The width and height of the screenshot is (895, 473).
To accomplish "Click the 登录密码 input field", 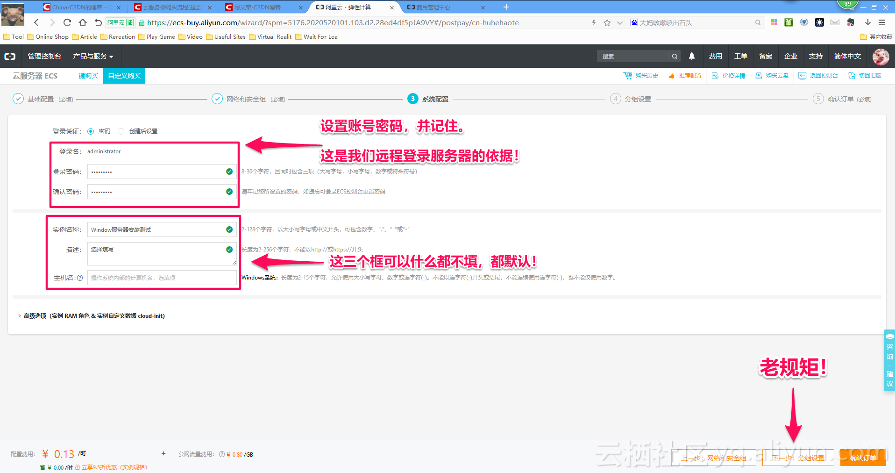I will coord(162,172).
